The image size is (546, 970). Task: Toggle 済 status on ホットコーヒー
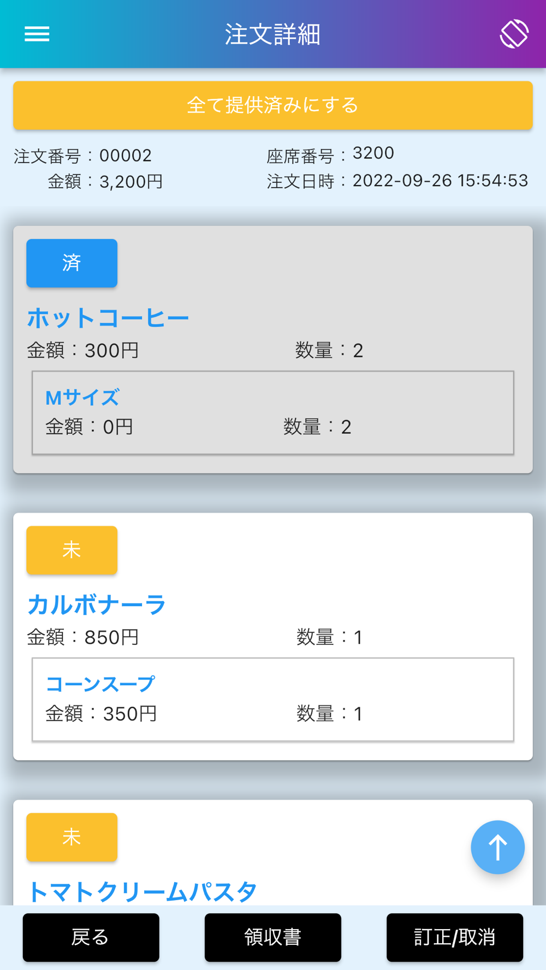coord(72,263)
